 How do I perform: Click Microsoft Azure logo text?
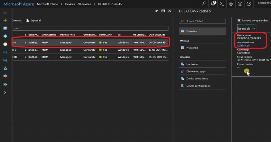pos(19,4)
